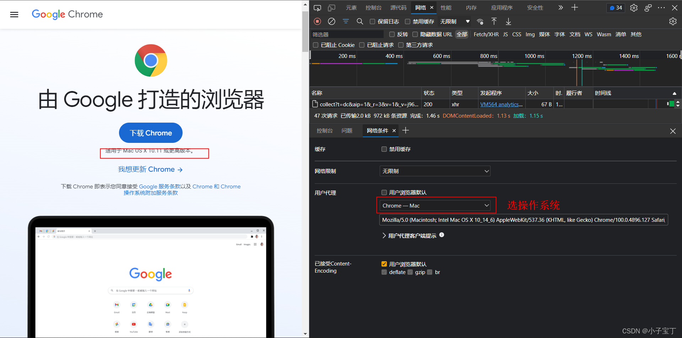
Task: Toggle device emulation icon in DevTools
Action: point(331,7)
